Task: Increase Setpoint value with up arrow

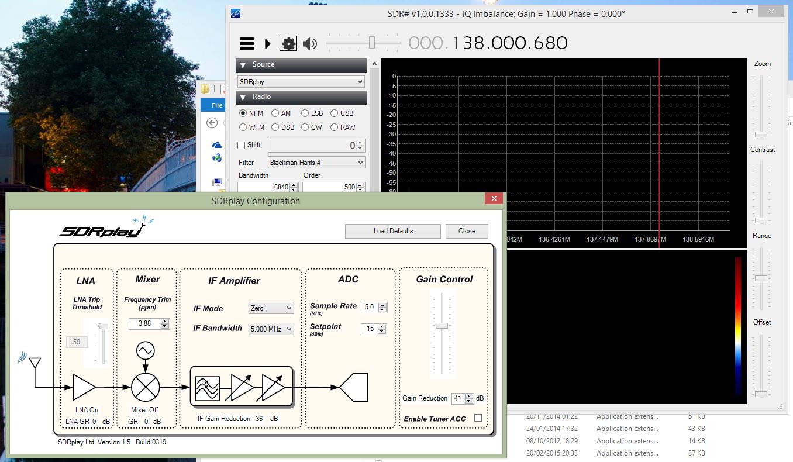Action: tap(382, 326)
